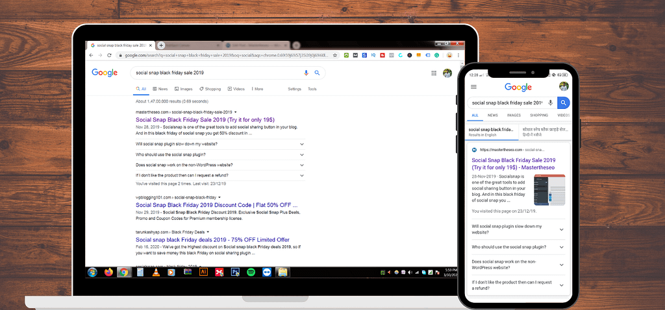Tap the result thumbnail image on the phone
665x310 pixels.
tap(549, 190)
